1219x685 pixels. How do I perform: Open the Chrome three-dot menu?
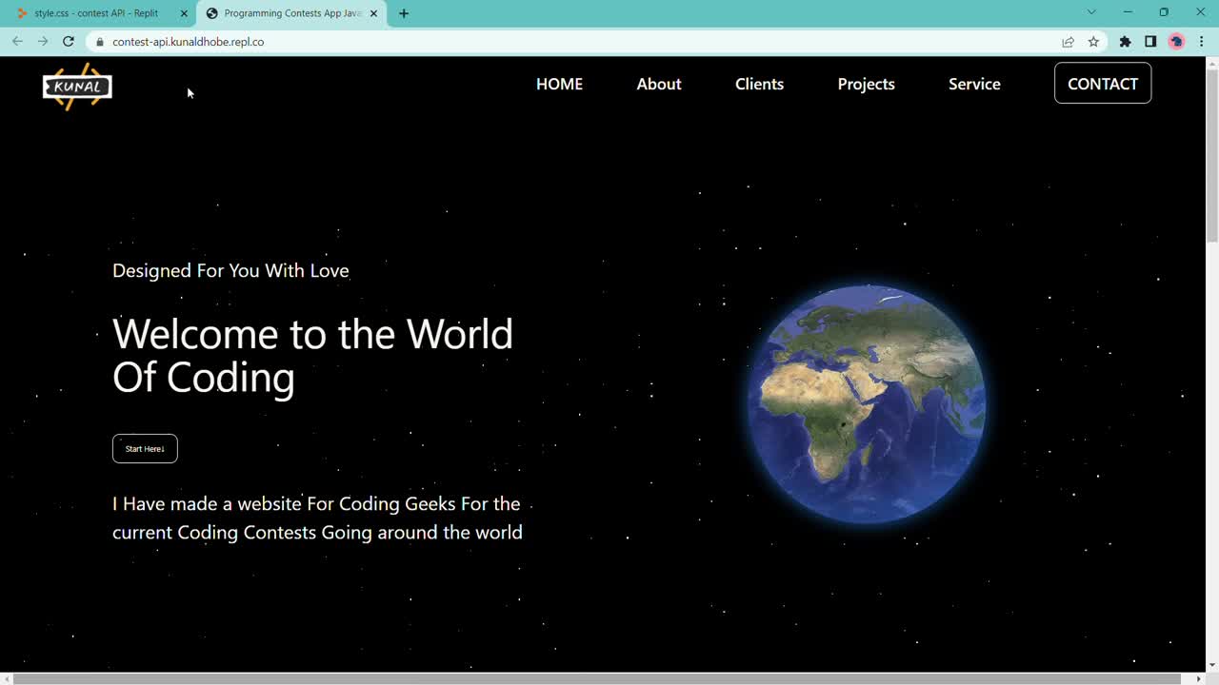[x=1201, y=42]
